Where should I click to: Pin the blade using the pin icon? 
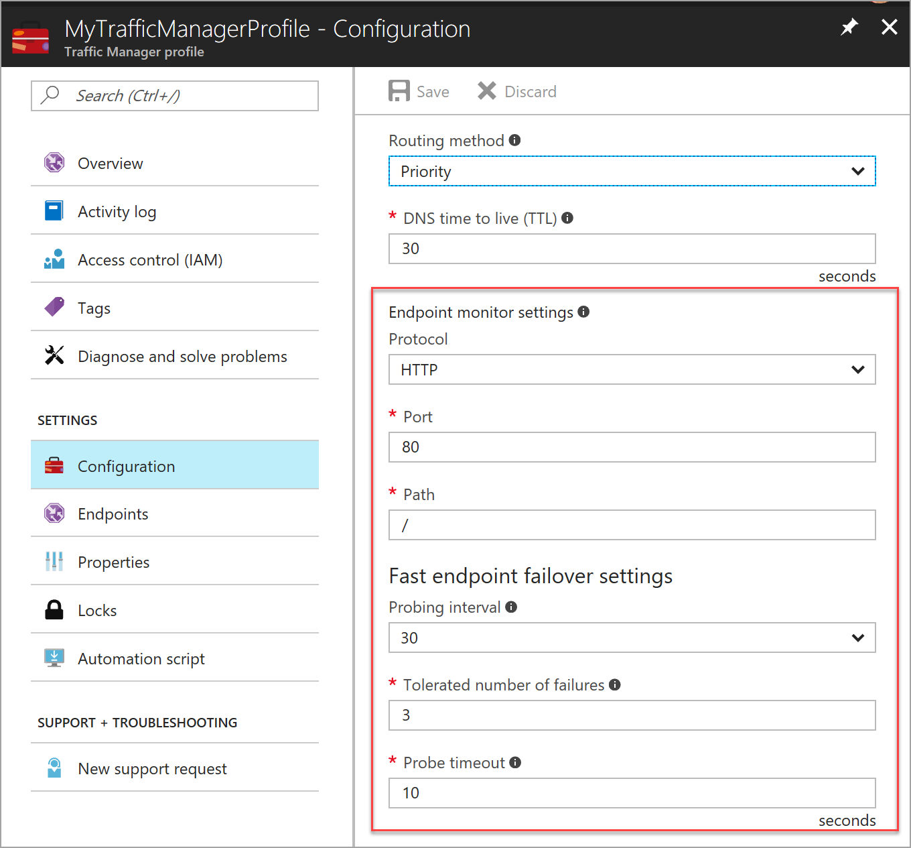849,27
